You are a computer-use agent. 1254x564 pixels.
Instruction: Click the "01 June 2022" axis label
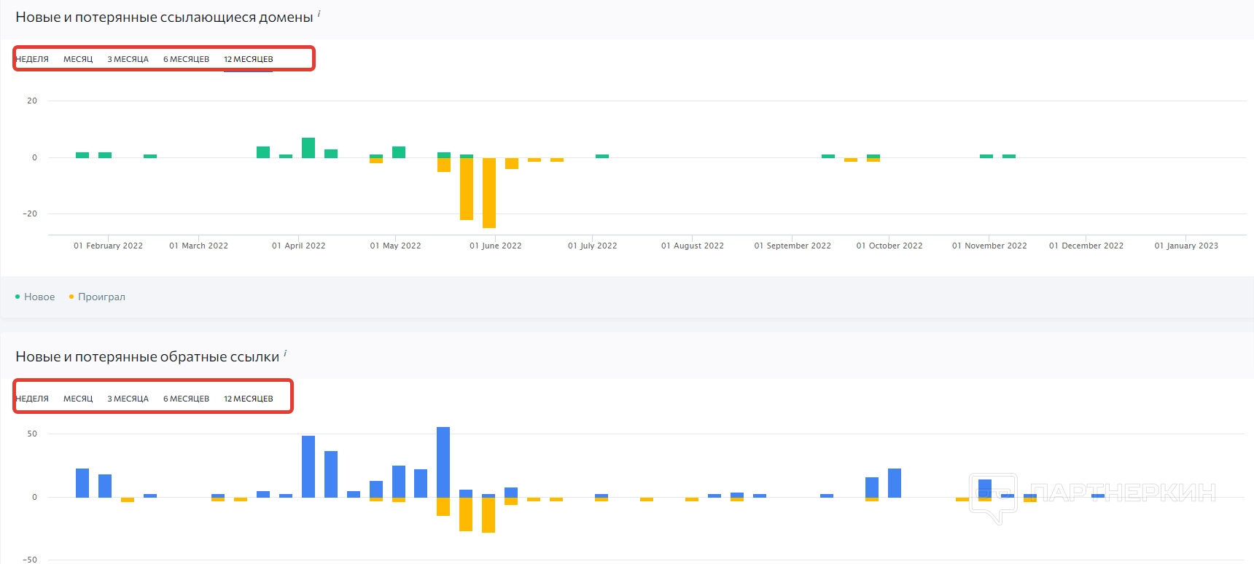pyautogui.click(x=496, y=246)
